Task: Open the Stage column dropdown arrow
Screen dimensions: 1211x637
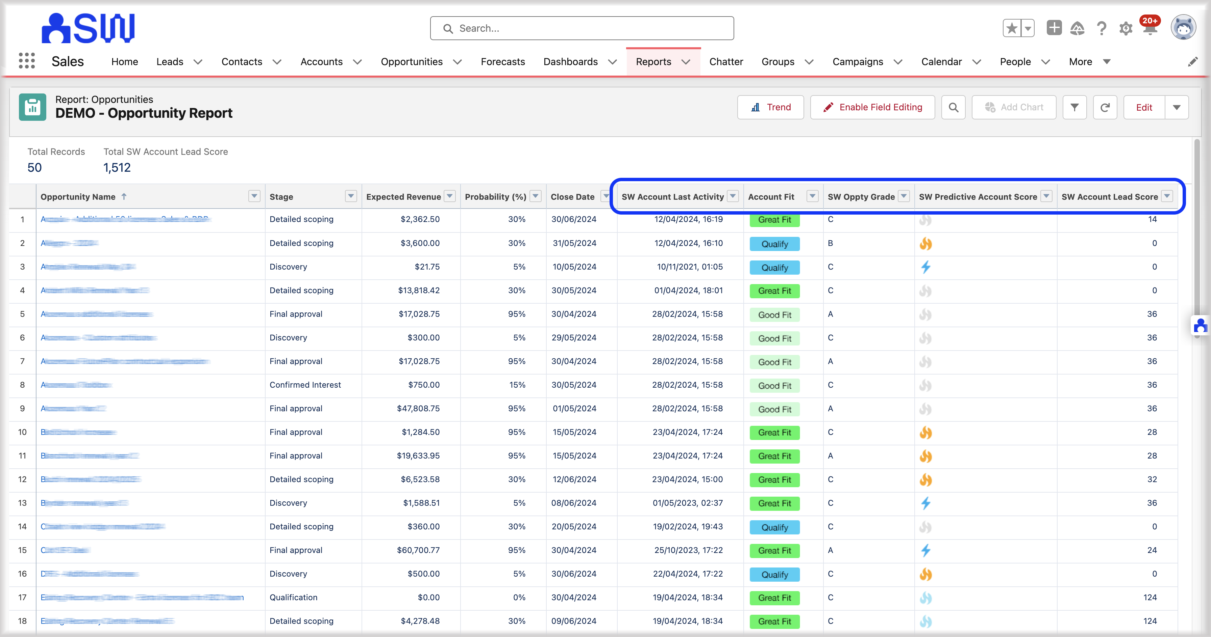Action: coord(351,196)
